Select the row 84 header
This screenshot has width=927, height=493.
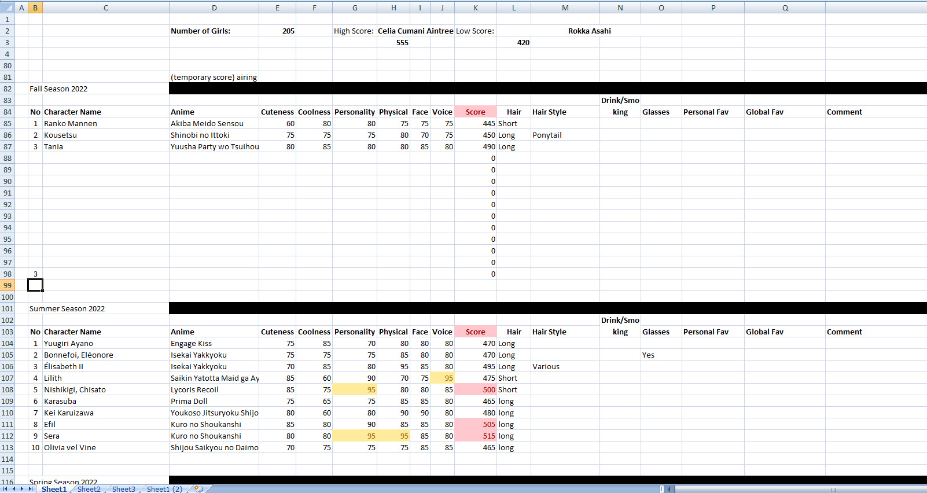(8, 112)
